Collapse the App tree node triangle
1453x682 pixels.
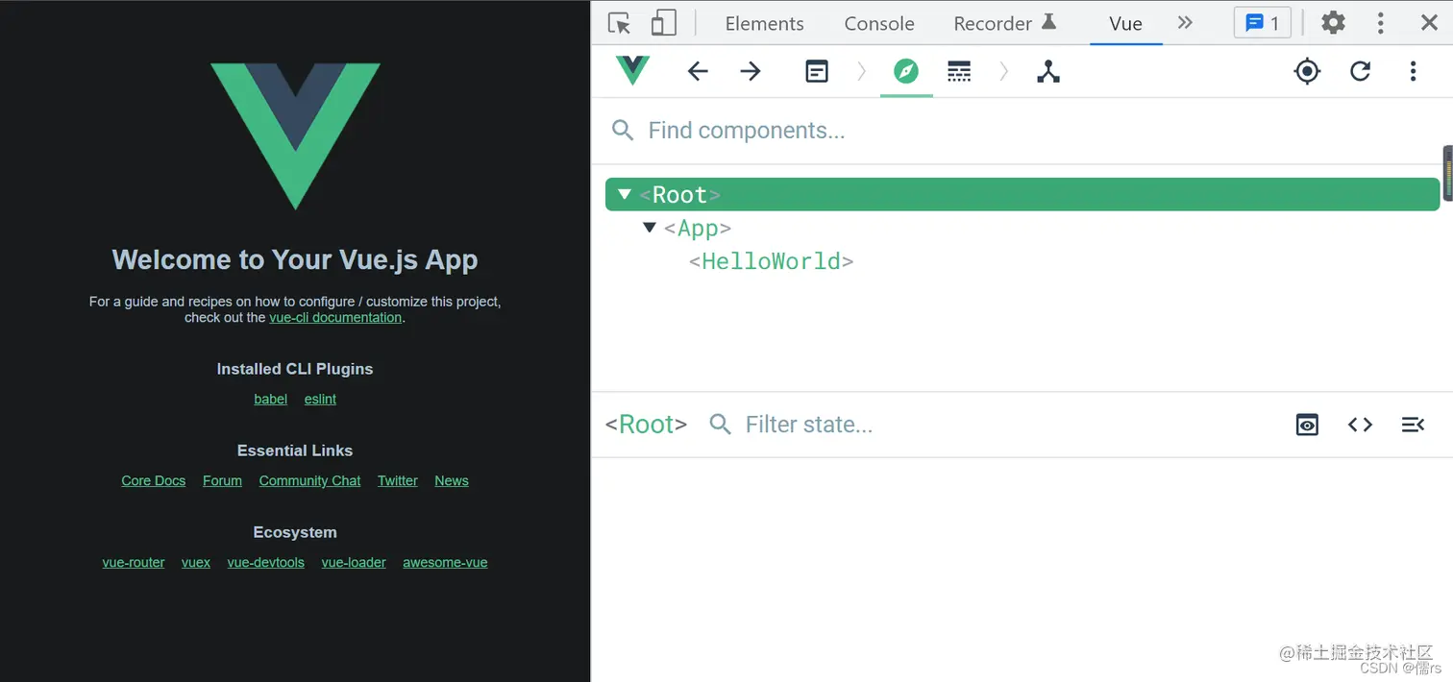[x=650, y=228]
